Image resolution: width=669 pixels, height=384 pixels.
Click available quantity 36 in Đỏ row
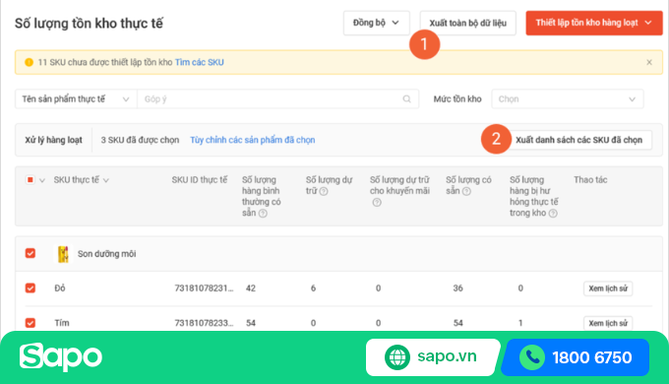[457, 288]
